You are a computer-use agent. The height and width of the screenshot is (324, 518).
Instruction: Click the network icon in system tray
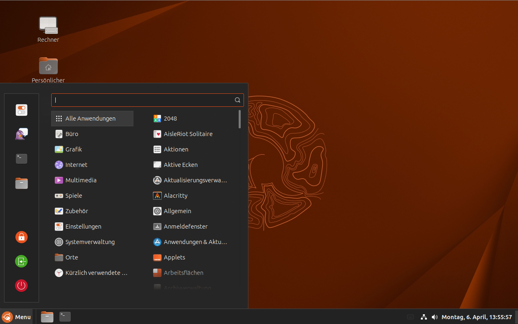coord(424,317)
